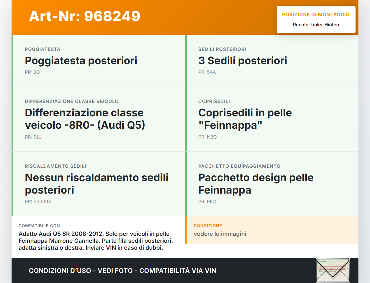Click the PR: 7JL code
The image size is (370, 283).
[x=33, y=137]
